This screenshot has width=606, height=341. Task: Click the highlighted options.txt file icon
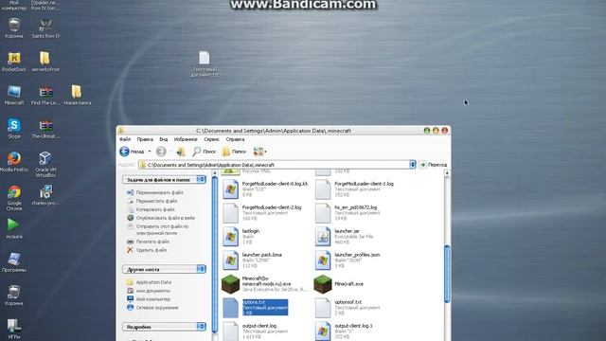tap(231, 308)
